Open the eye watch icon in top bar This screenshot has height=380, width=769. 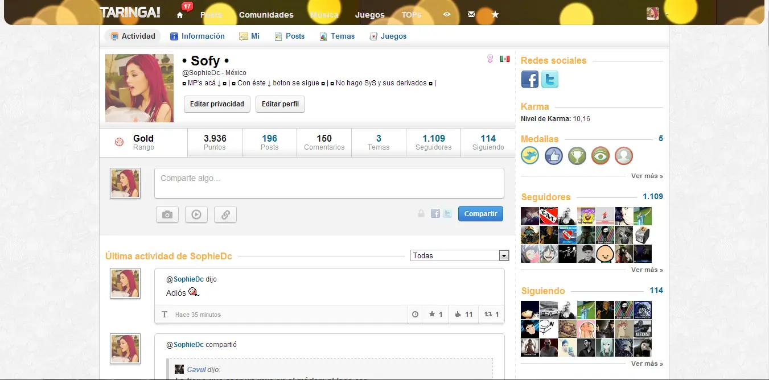tap(447, 15)
